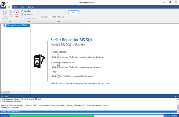The height and width of the screenshot is (117, 179).
Task: Click the Records counter in status bar
Action: [171, 116]
